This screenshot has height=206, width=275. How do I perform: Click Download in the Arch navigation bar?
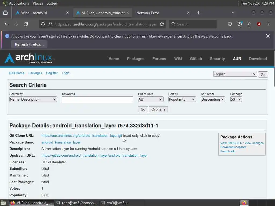tap(258, 59)
